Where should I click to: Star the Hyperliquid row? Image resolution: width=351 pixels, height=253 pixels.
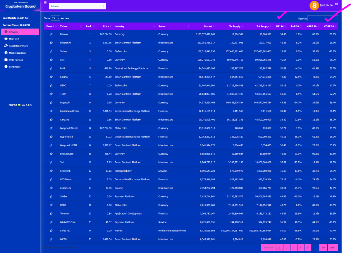51,137
